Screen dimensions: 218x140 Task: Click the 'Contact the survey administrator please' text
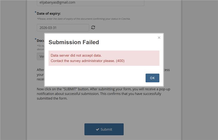83,61
